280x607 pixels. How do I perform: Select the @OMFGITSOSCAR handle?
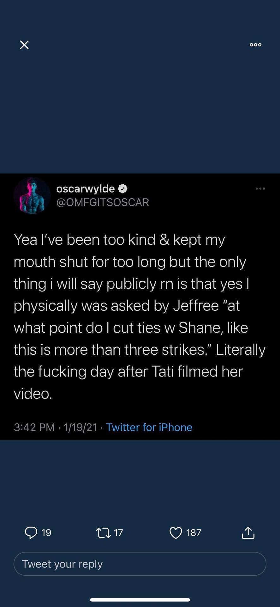tap(103, 202)
